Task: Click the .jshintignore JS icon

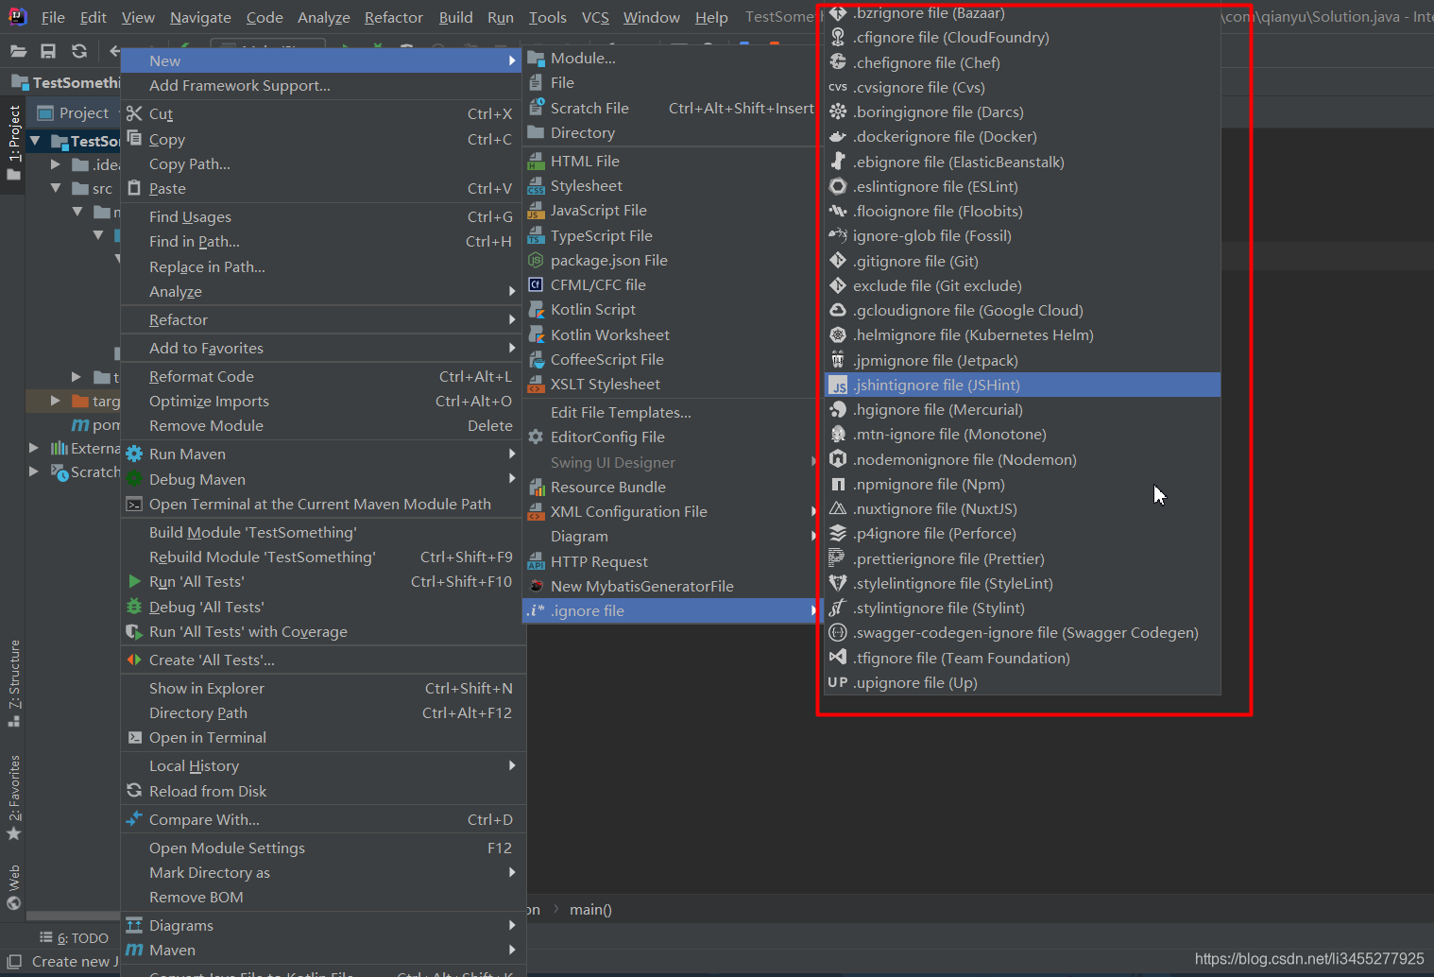Action: pyautogui.click(x=838, y=385)
